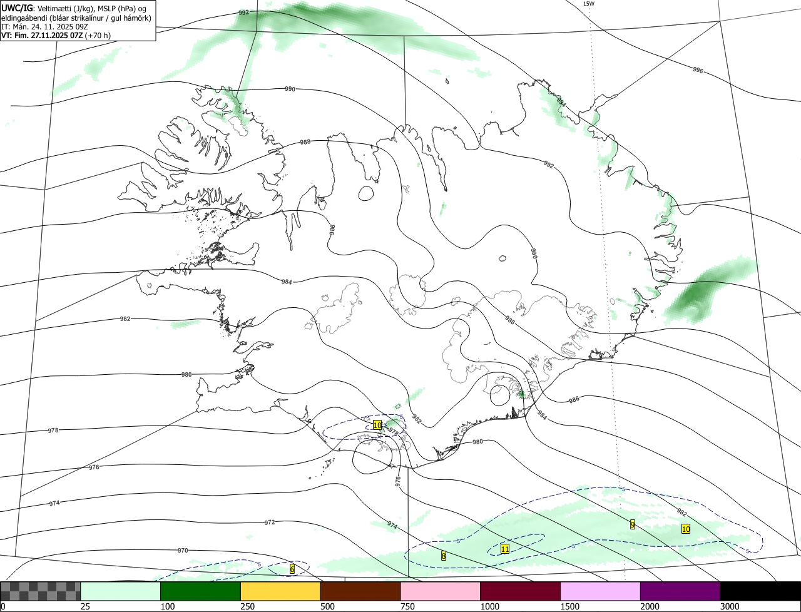Click the checkered gray 0–25 legend swatch
The width and height of the screenshot is (801, 612).
pyautogui.click(x=41, y=591)
